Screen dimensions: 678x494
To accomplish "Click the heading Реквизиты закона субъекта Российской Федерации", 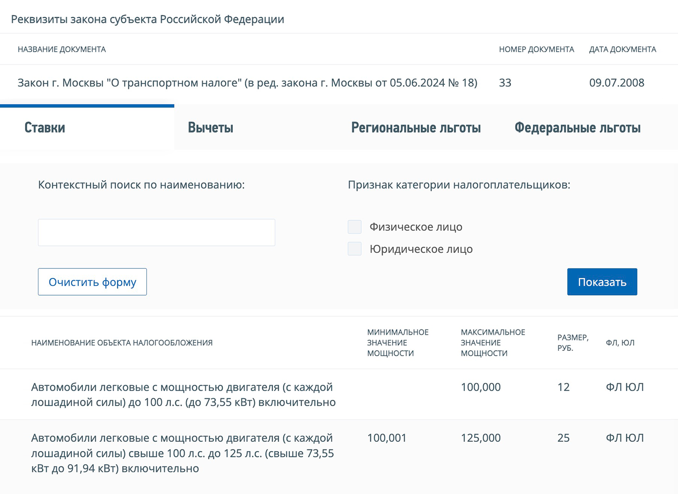I will pyautogui.click(x=147, y=19).
